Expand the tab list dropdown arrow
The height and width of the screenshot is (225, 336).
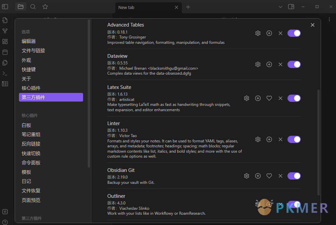pos(280,7)
